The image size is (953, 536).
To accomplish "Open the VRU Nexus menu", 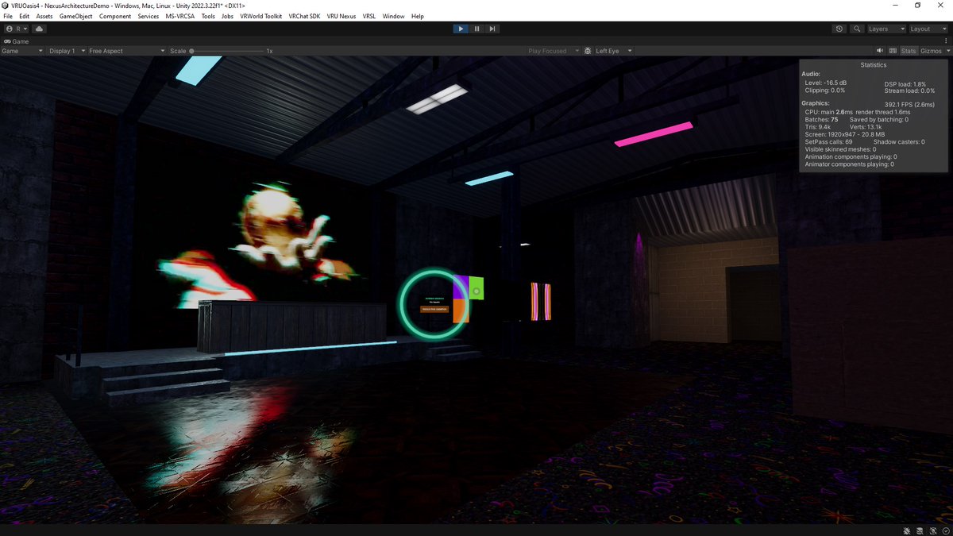I will [x=341, y=16].
